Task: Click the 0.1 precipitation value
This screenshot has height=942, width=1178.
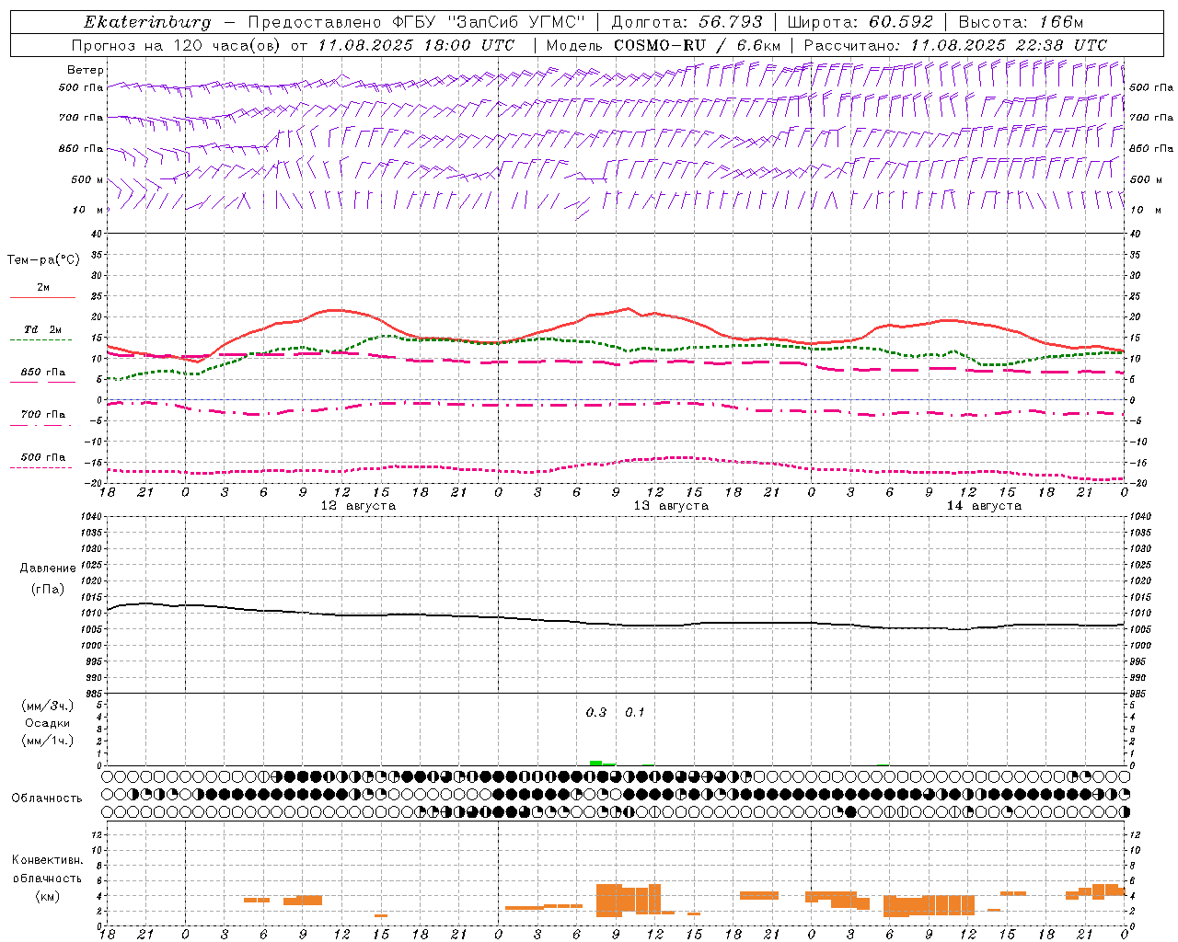Action: tap(635, 713)
